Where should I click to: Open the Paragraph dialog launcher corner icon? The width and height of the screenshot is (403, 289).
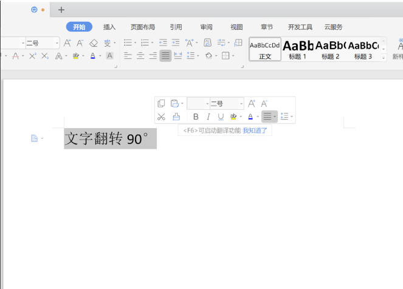(242, 67)
